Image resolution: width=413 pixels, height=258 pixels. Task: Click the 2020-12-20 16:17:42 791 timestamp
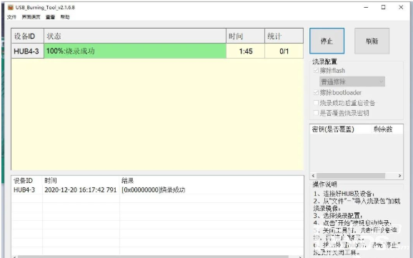(x=80, y=190)
